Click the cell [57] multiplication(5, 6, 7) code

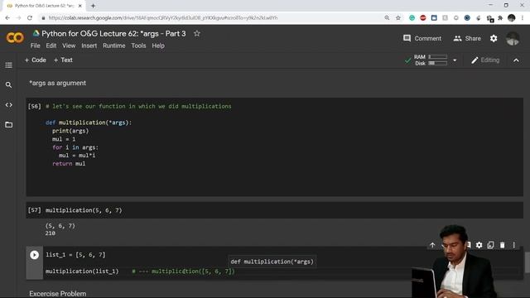click(x=84, y=210)
